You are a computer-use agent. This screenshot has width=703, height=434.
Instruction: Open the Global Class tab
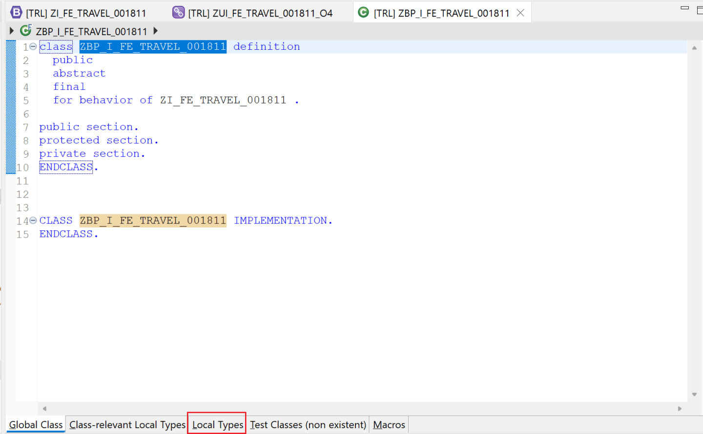click(x=36, y=425)
